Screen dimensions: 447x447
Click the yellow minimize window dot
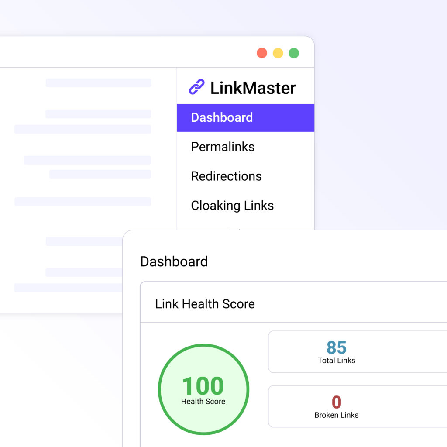coord(278,53)
